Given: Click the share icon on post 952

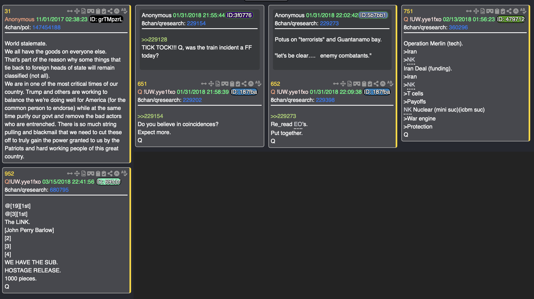Looking at the screenshot, I should click(110, 173).
